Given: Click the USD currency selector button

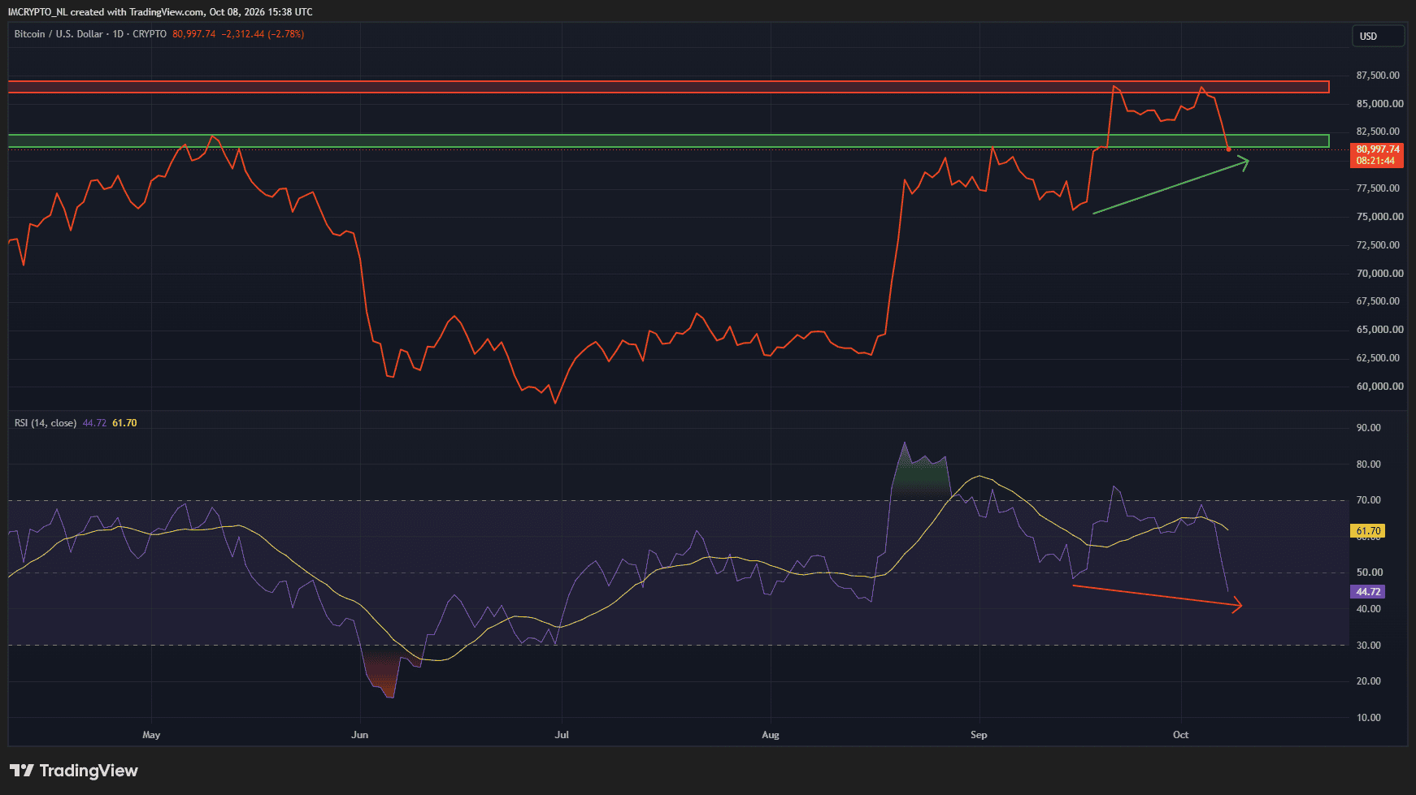Looking at the screenshot, I should pyautogui.click(x=1378, y=37).
